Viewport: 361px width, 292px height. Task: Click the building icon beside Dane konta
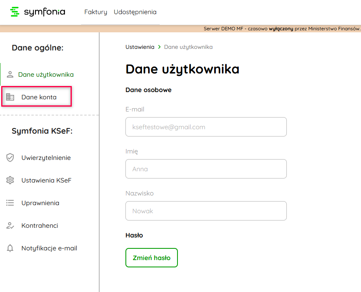tap(10, 97)
